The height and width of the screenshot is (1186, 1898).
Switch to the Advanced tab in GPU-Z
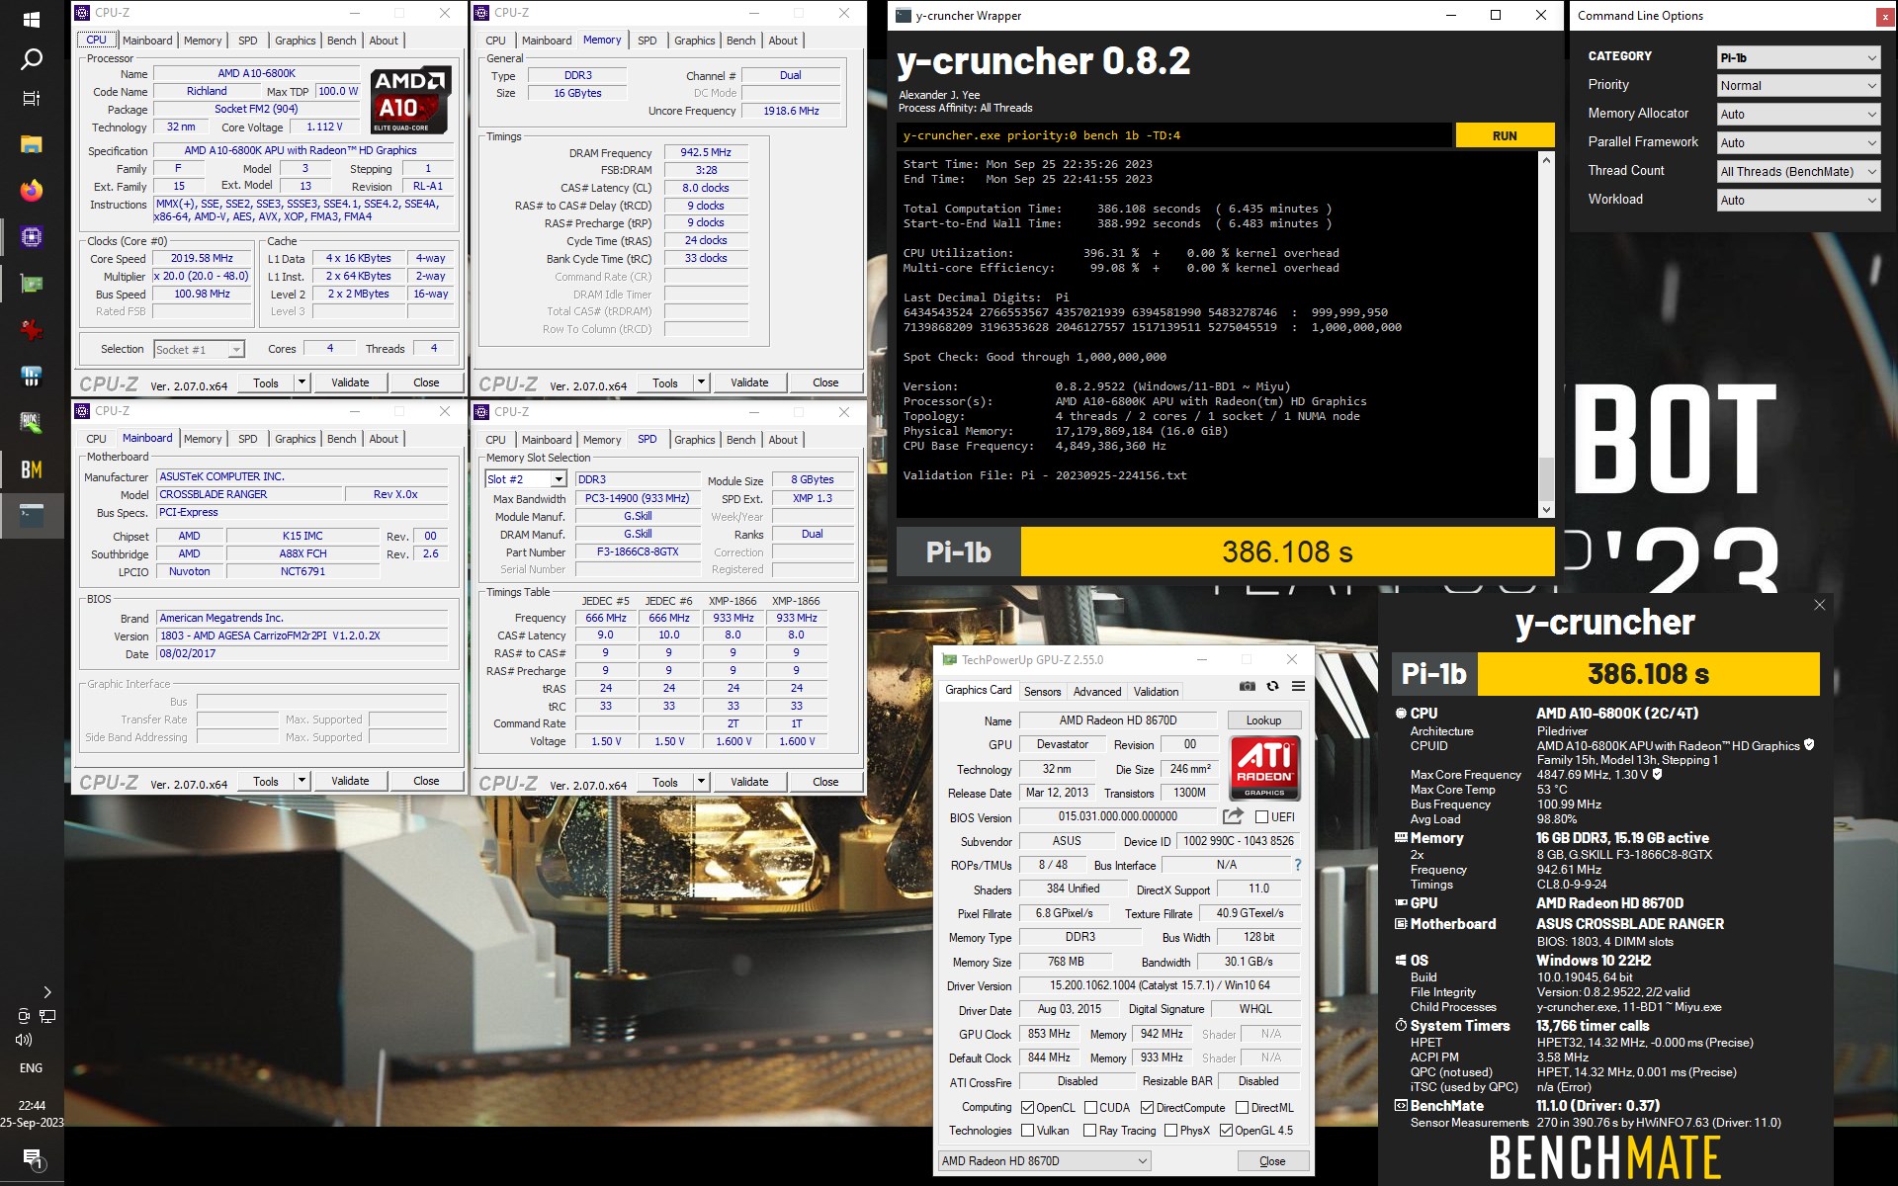tap(1097, 692)
